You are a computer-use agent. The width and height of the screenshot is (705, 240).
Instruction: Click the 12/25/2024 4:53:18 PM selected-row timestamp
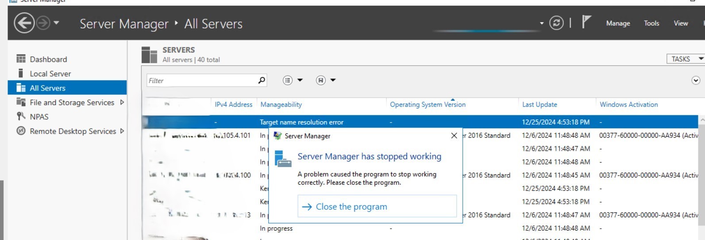[555, 122]
